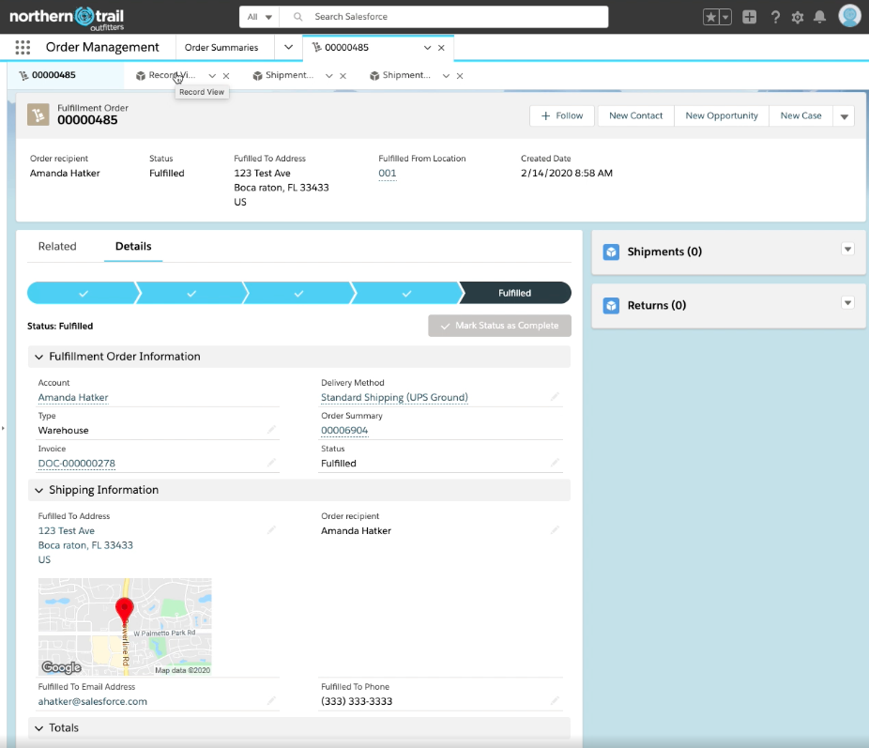Click the Shipments card icon
Screen dimensions: 869x748
(x=611, y=252)
